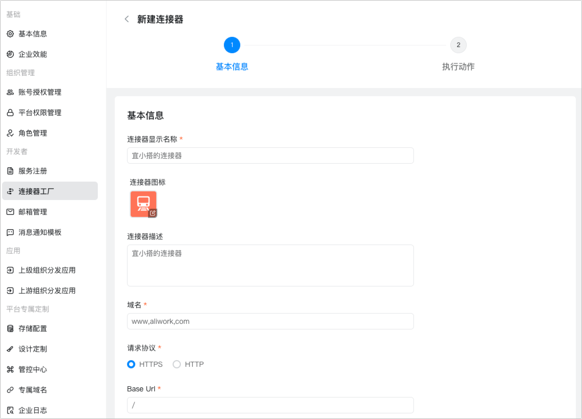Navigate to 服务注册 in sidebar
Screen dimensions: 582x419
[x=50, y=171]
